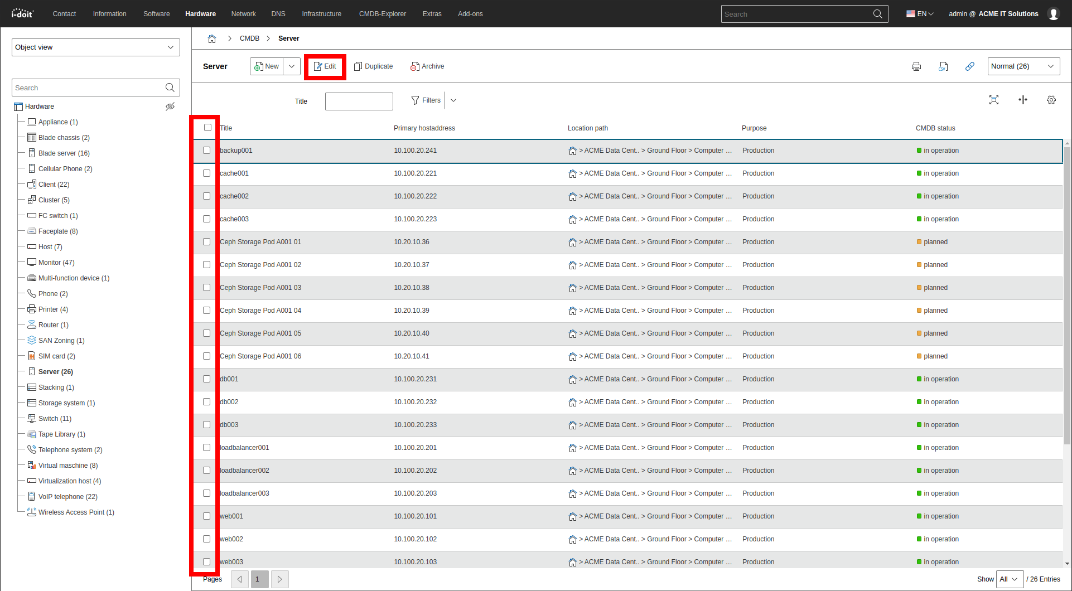Screen dimensions: 1072x591
Task: Open Virtual maschine (8) entry
Action: 68,466
